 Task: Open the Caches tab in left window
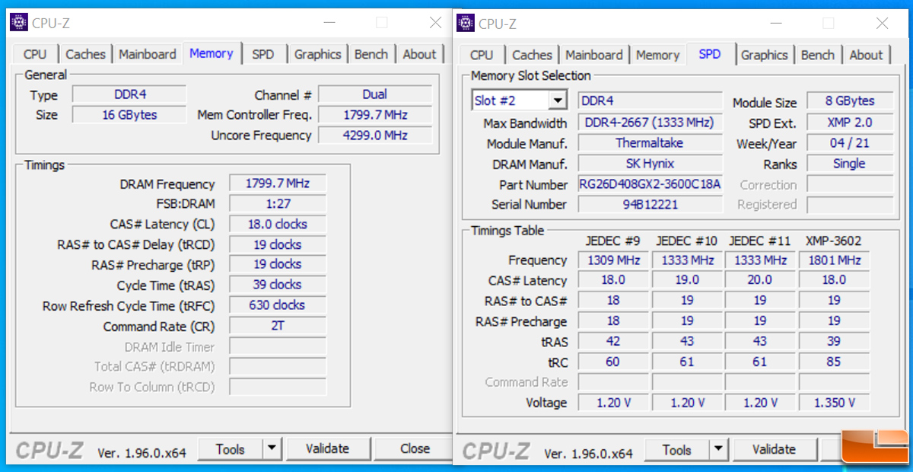click(x=85, y=54)
